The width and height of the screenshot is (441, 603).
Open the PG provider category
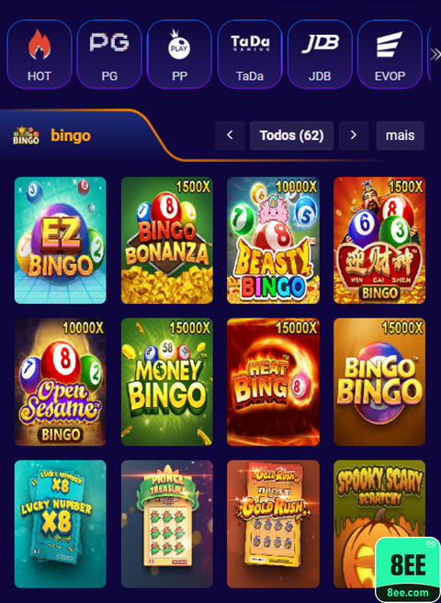(109, 54)
